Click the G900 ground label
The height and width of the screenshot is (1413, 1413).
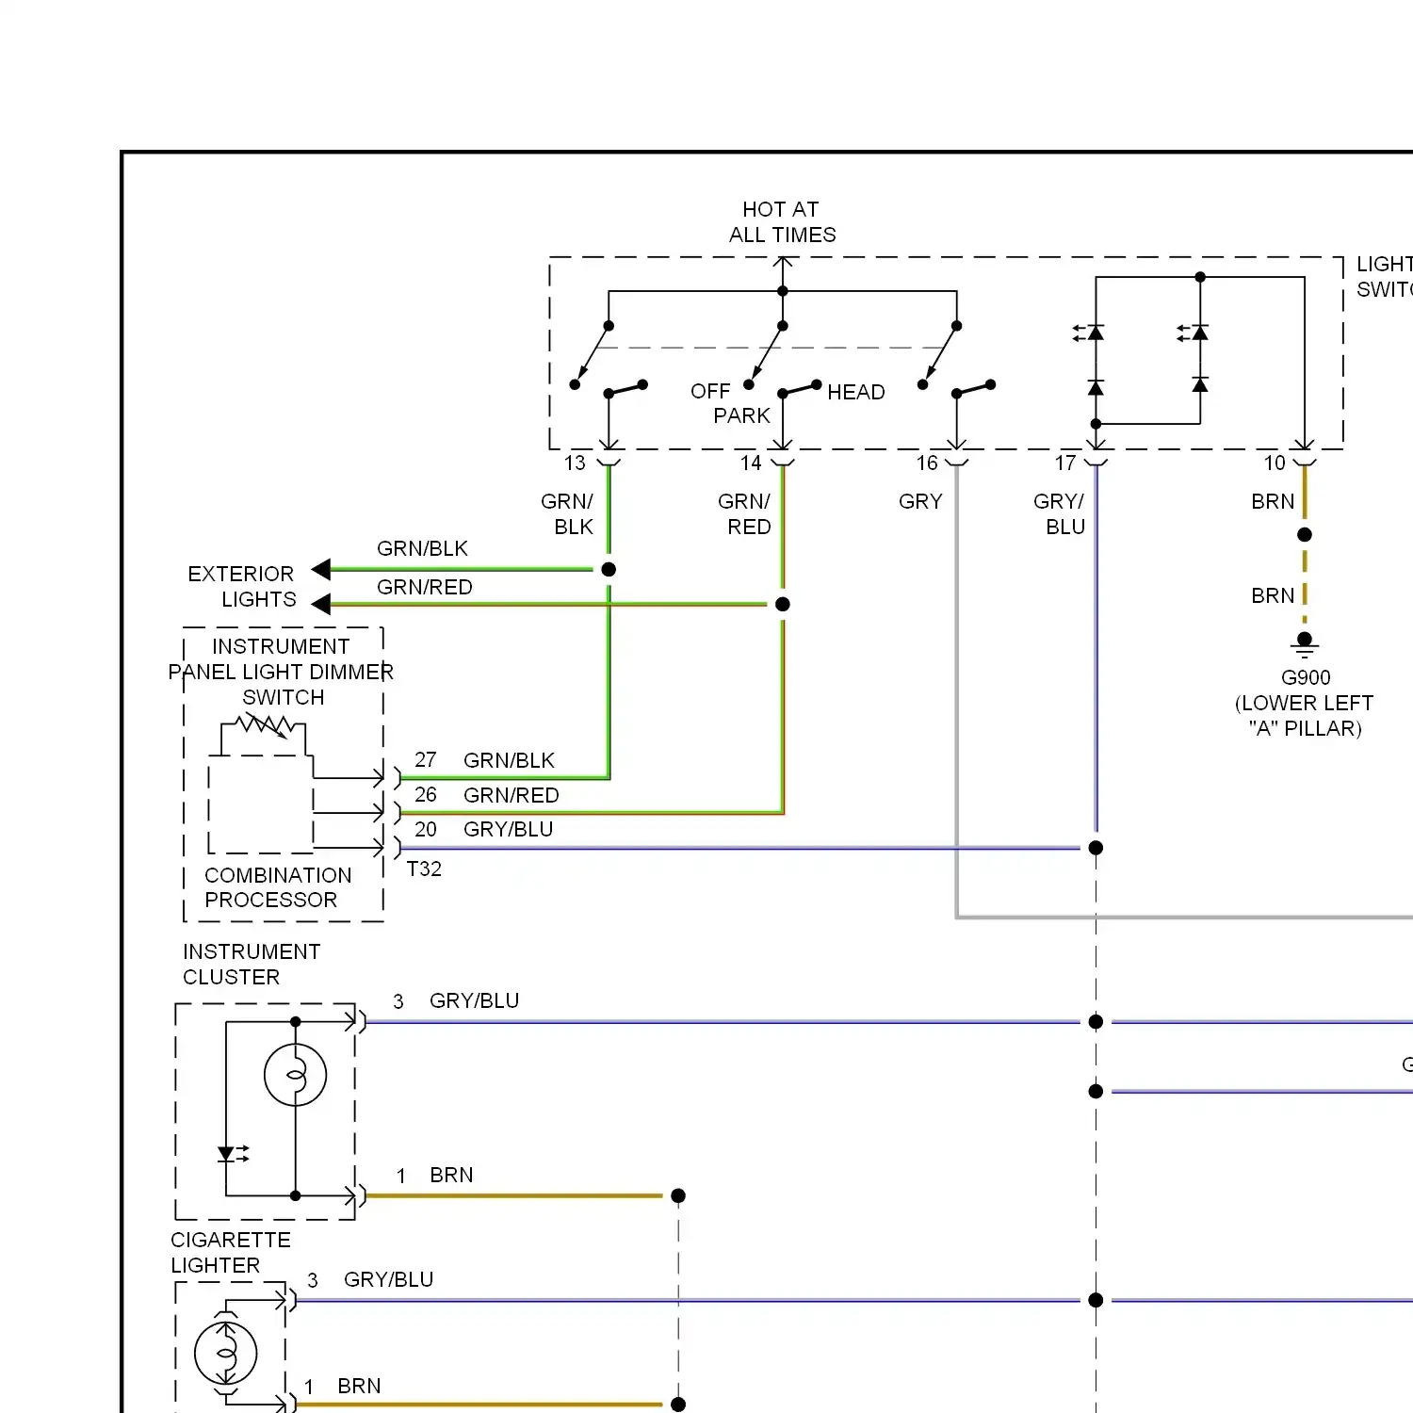click(1306, 677)
